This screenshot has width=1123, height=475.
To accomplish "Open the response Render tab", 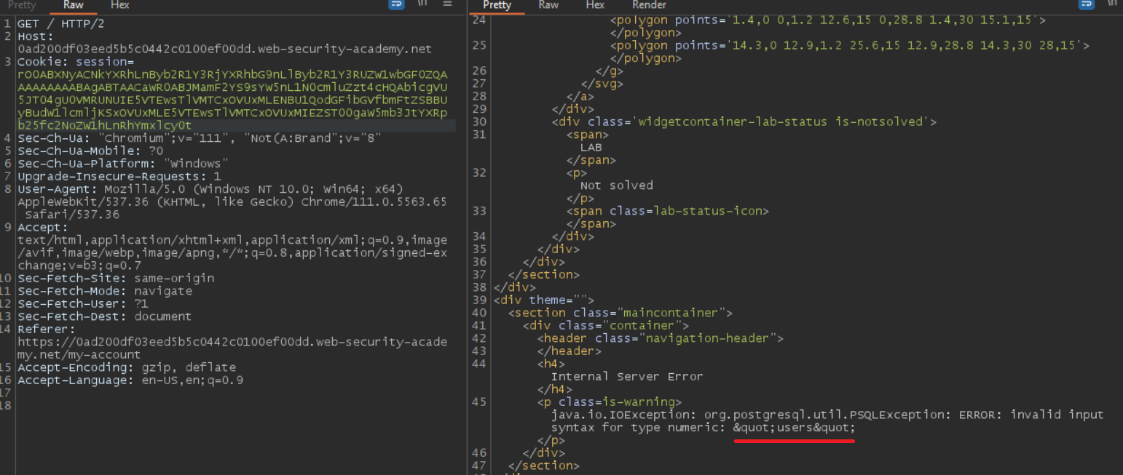I will (649, 5).
